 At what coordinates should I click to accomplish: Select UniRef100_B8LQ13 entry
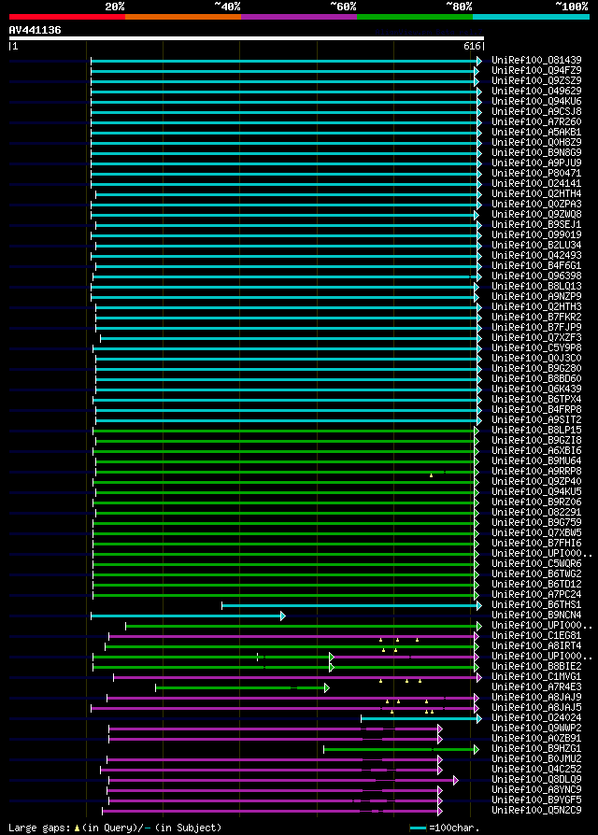[536, 287]
